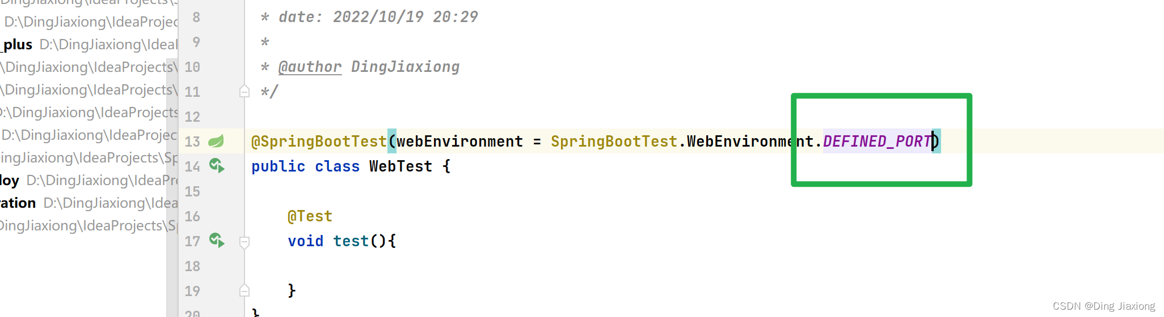Click the @Test annotation
1164x317 pixels.
310,216
